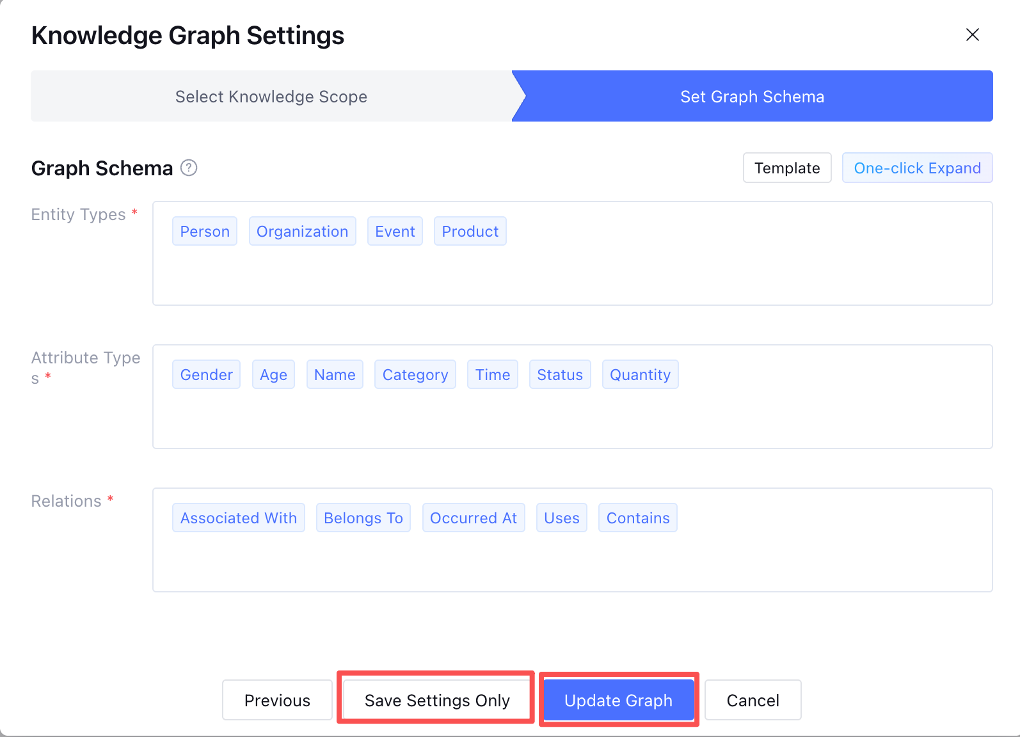Click the Product entity type tag
This screenshot has width=1020, height=737.
click(470, 232)
